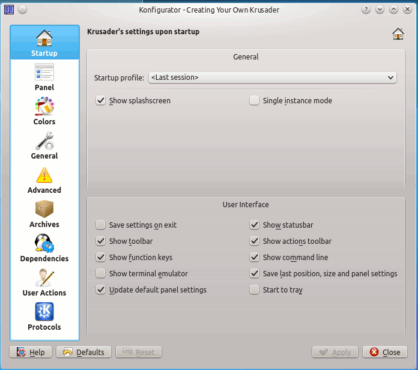Viewport: 418px width, 370px height.
Task: Select the "Archives" label in sidebar
Action: click(x=44, y=225)
